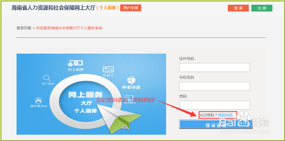Image resolution: width=285 pixels, height=141 pixels.
Task: Open the 用户手册 user manual
Action: pyautogui.click(x=130, y=8)
